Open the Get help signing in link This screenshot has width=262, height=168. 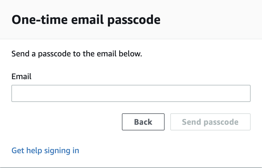click(45, 151)
